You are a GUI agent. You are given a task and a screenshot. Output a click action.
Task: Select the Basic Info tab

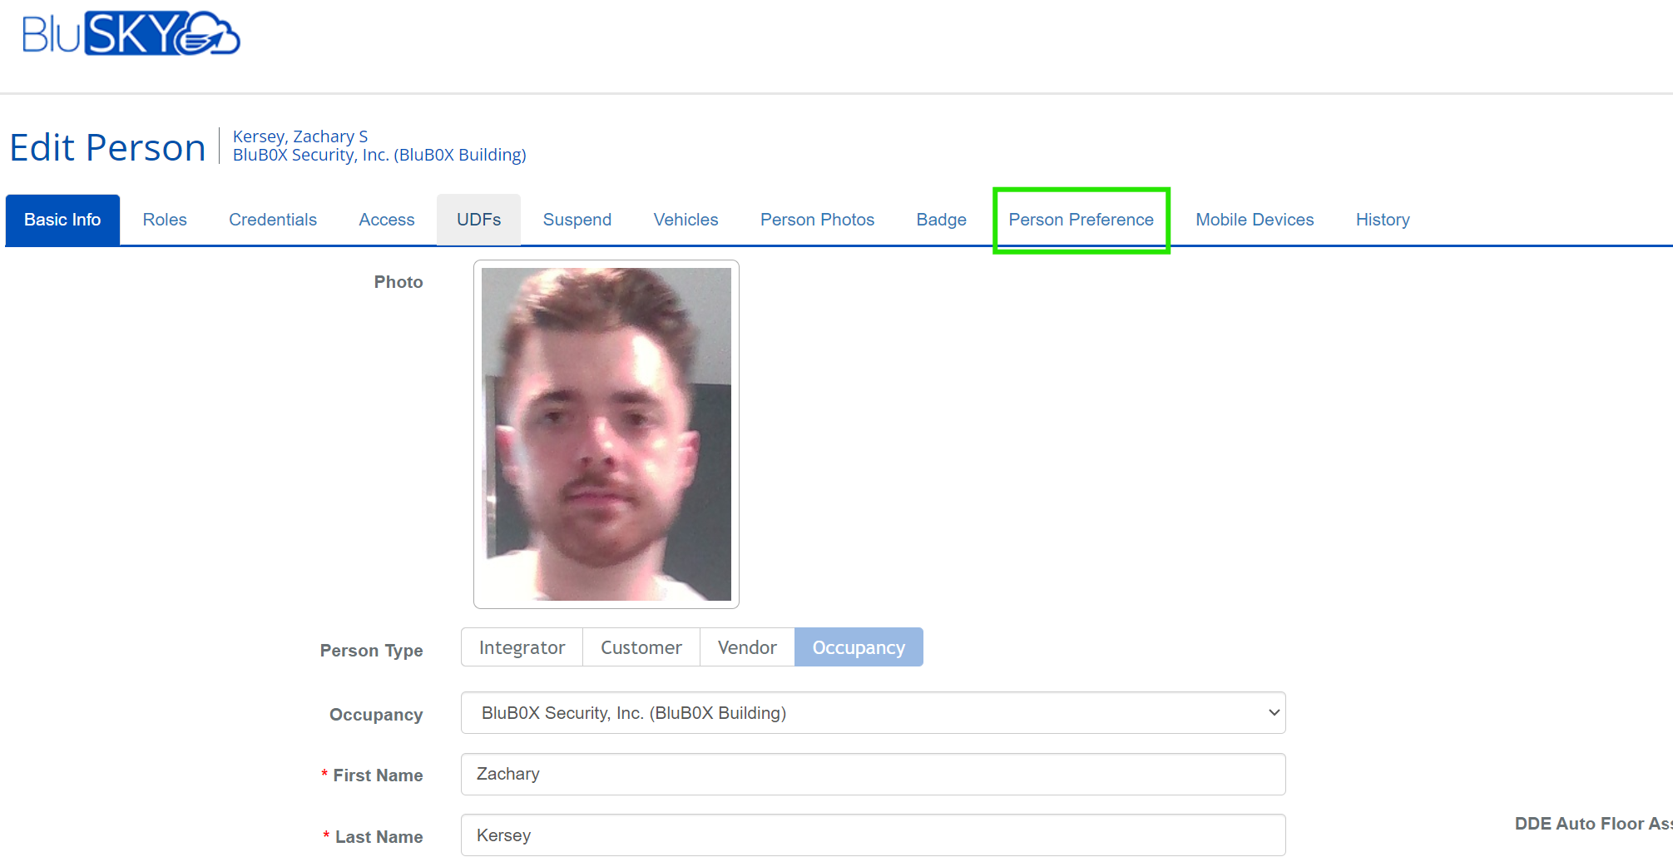click(x=62, y=220)
